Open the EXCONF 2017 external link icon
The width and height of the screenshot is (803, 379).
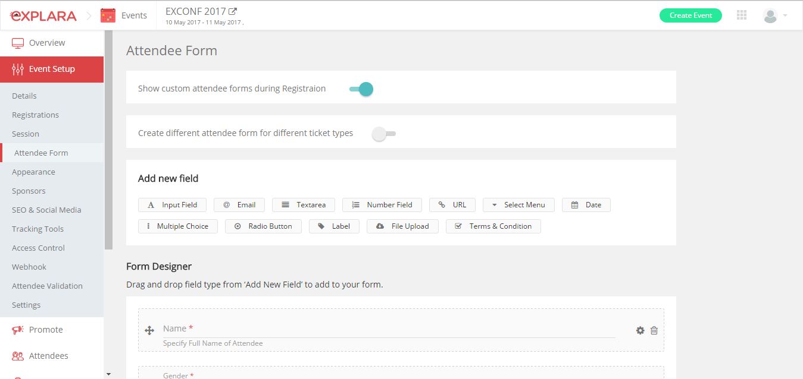(x=233, y=11)
